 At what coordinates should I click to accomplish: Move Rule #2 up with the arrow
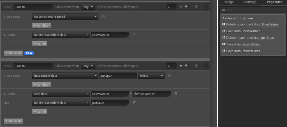181,66
